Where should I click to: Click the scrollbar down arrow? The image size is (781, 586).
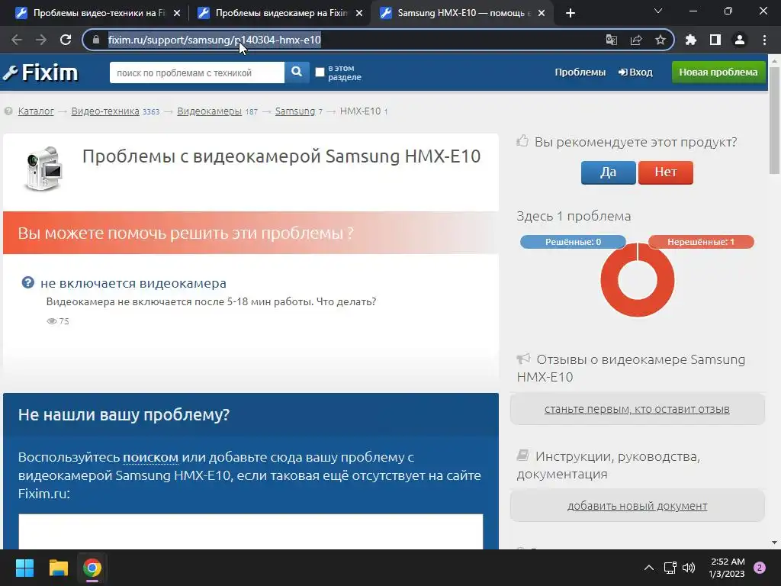tap(774, 543)
